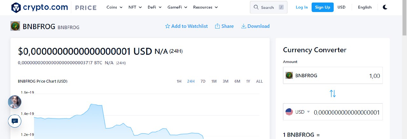Open the Resources dropdown
Screen dimensions: 407x139
click(x=205, y=7)
